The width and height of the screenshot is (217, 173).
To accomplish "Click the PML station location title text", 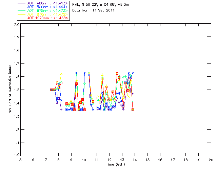I will (x=101, y=5).
